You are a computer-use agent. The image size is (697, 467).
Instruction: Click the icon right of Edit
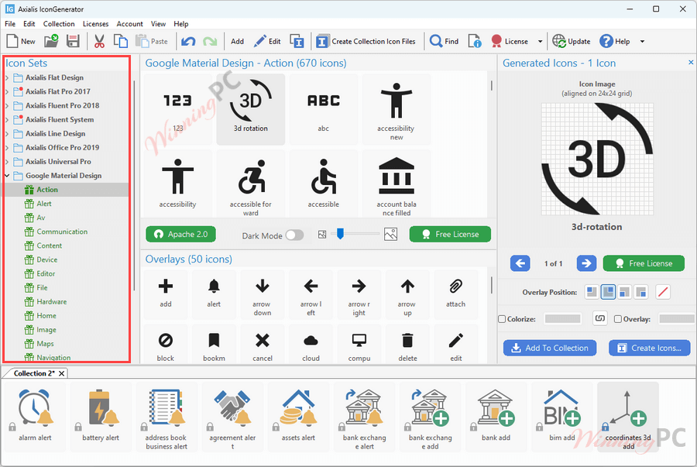[x=297, y=41]
